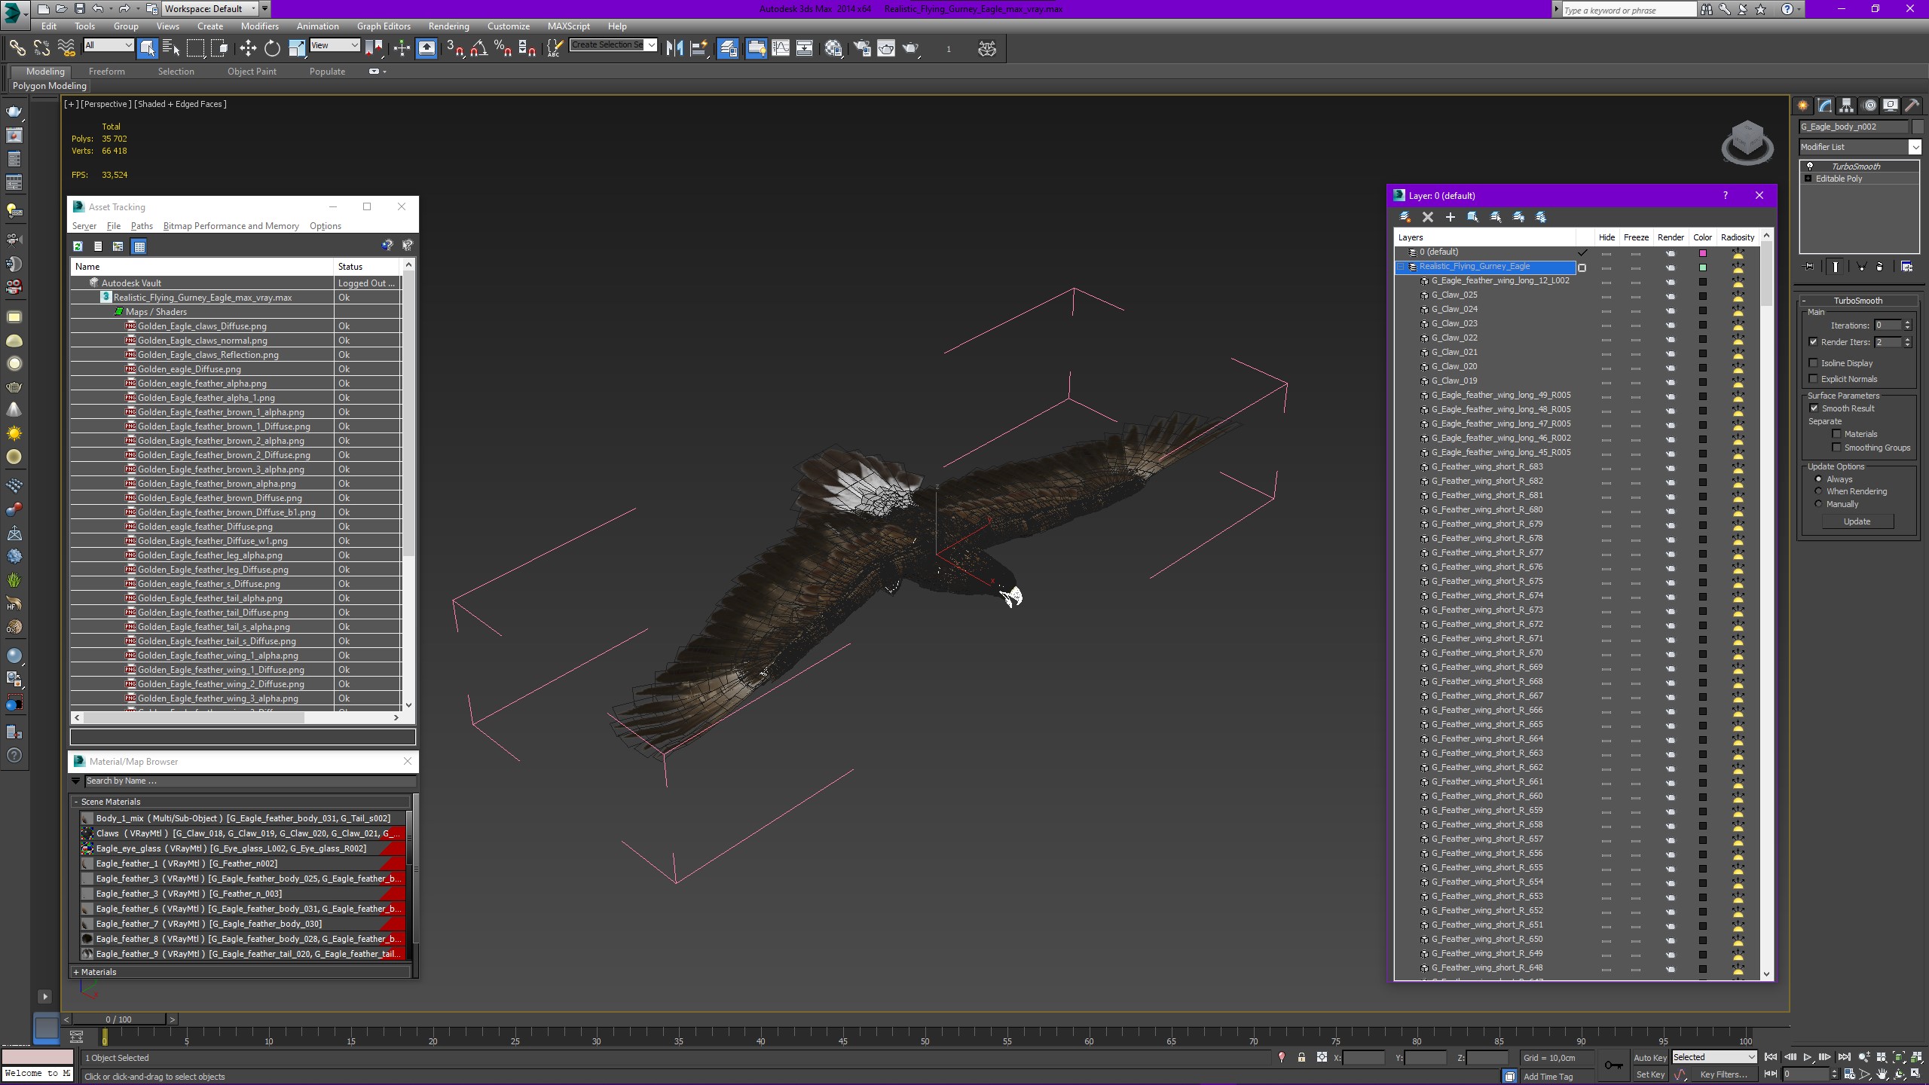
Task: Open the MAXScript menu
Action: (x=569, y=26)
